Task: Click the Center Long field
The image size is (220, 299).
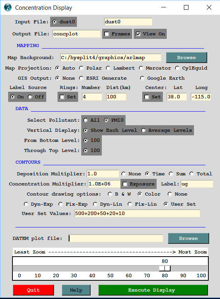Action: pyautogui.click(x=201, y=97)
